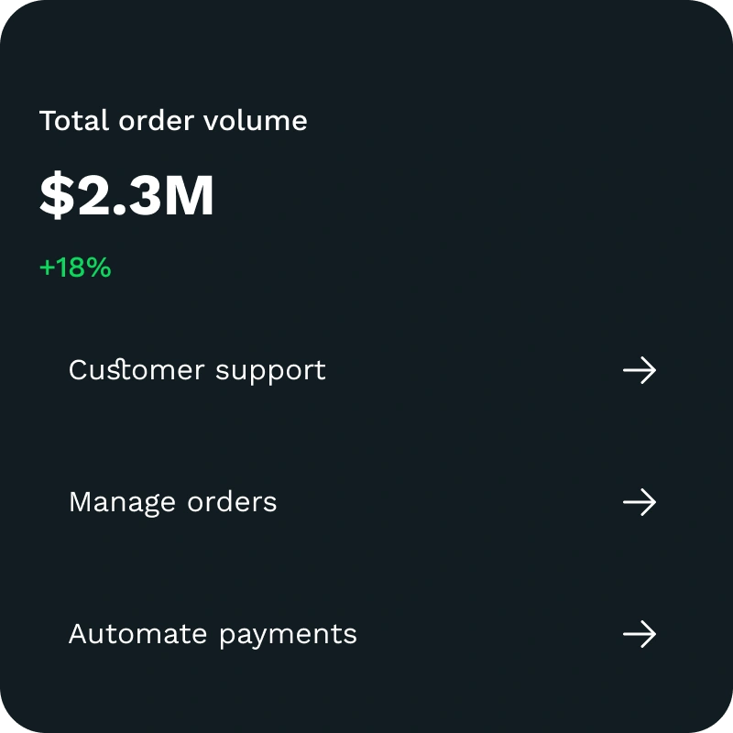Select the Manage orders text label
Screen dimensions: 733x733
[x=172, y=502]
